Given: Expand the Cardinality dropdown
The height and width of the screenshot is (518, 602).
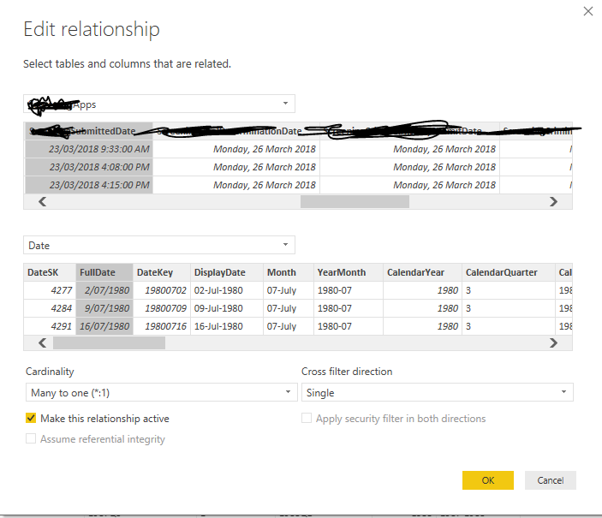Looking at the screenshot, I should click(x=161, y=392).
